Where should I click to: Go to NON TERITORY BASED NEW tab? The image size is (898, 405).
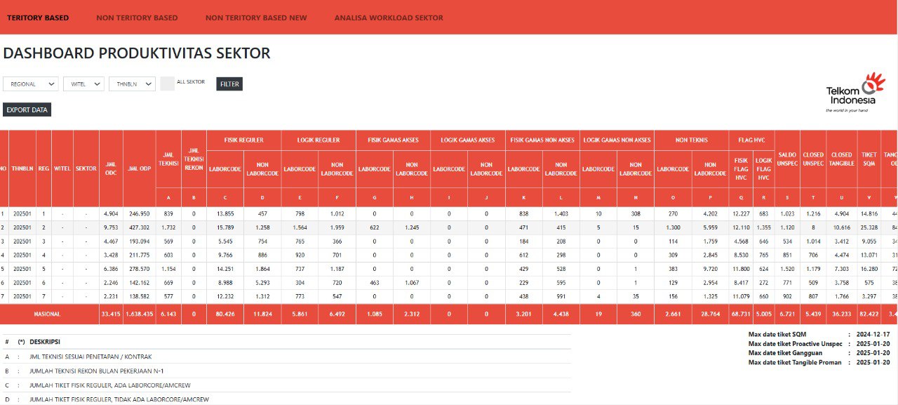pyautogui.click(x=256, y=18)
